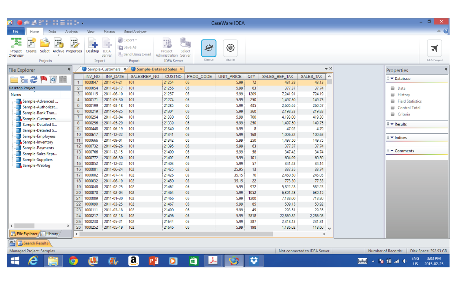Switch to the Data ribbon tab
The width and height of the screenshot is (456, 285).
click(x=52, y=32)
